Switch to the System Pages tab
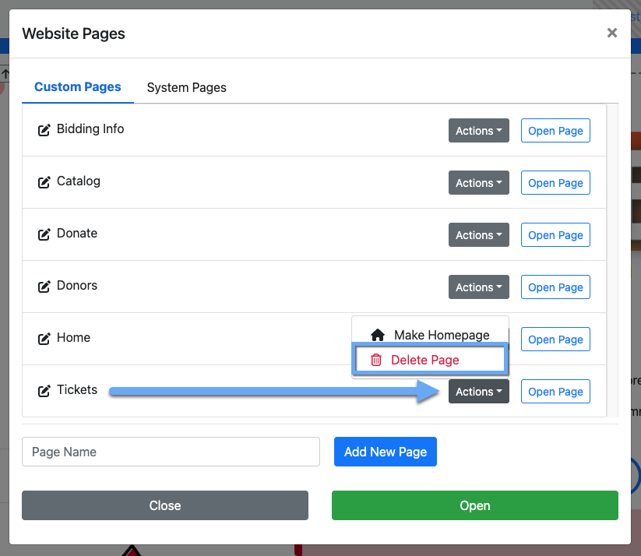Image resolution: width=641 pixels, height=556 pixels. coord(186,87)
